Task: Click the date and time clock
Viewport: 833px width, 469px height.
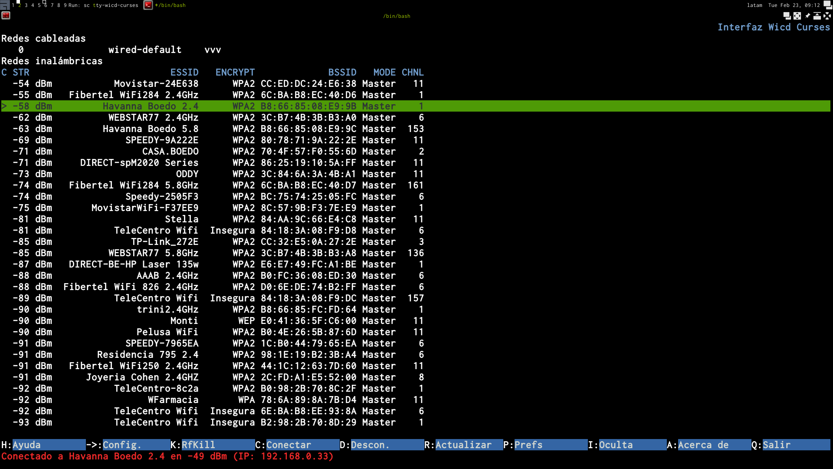Action: coord(794,5)
